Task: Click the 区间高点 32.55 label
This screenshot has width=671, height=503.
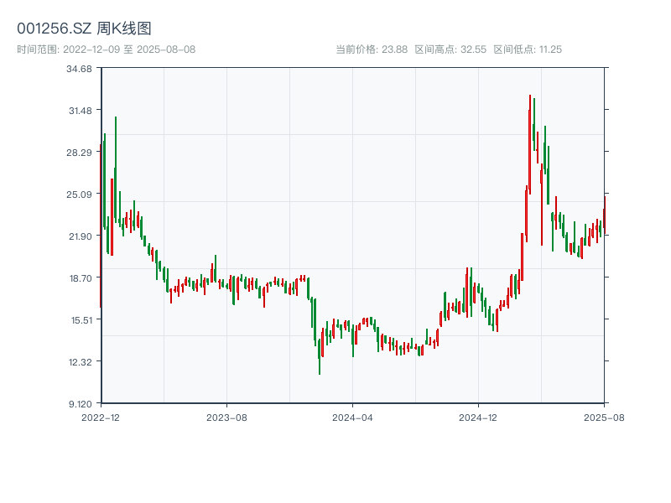Action: coord(450,49)
